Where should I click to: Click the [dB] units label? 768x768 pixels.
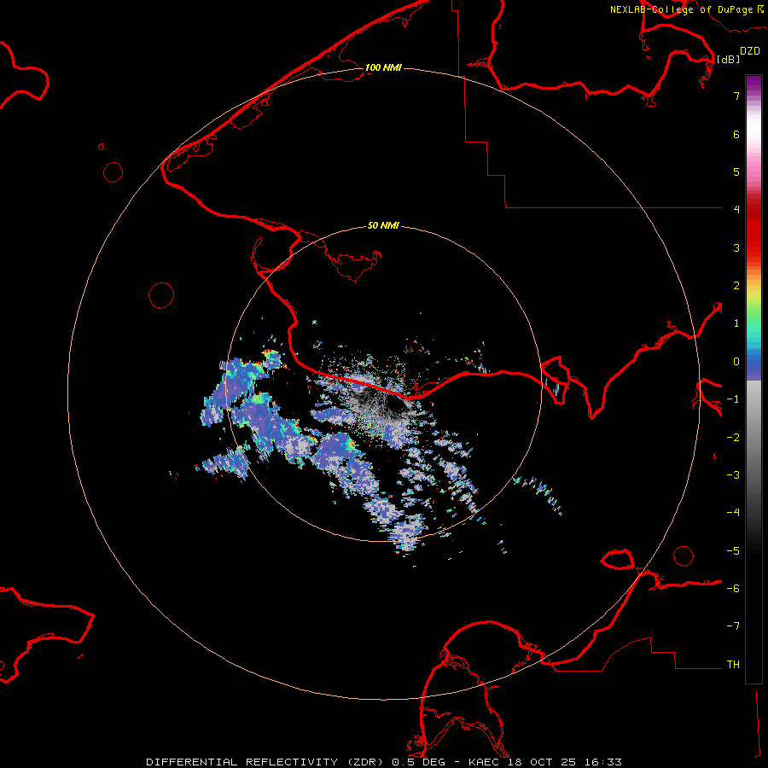(729, 59)
